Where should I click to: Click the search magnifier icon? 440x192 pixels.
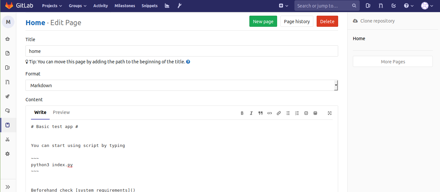coord(354,6)
